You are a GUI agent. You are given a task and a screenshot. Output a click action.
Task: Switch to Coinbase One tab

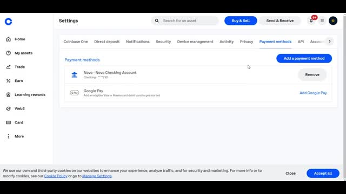(76, 41)
